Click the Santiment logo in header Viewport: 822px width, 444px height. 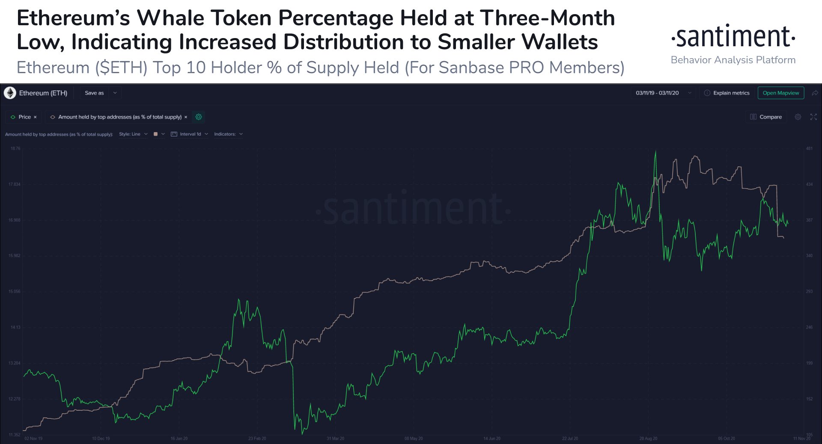click(733, 37)
